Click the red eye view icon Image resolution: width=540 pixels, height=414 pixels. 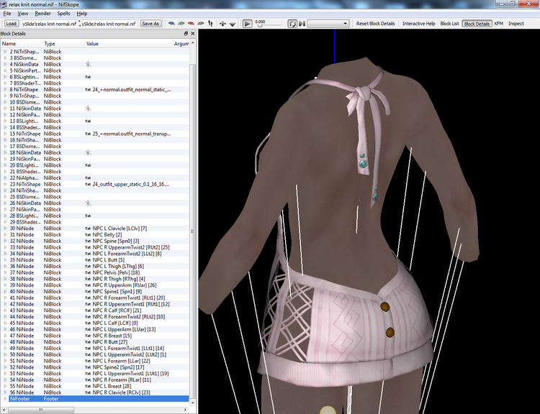191,24
